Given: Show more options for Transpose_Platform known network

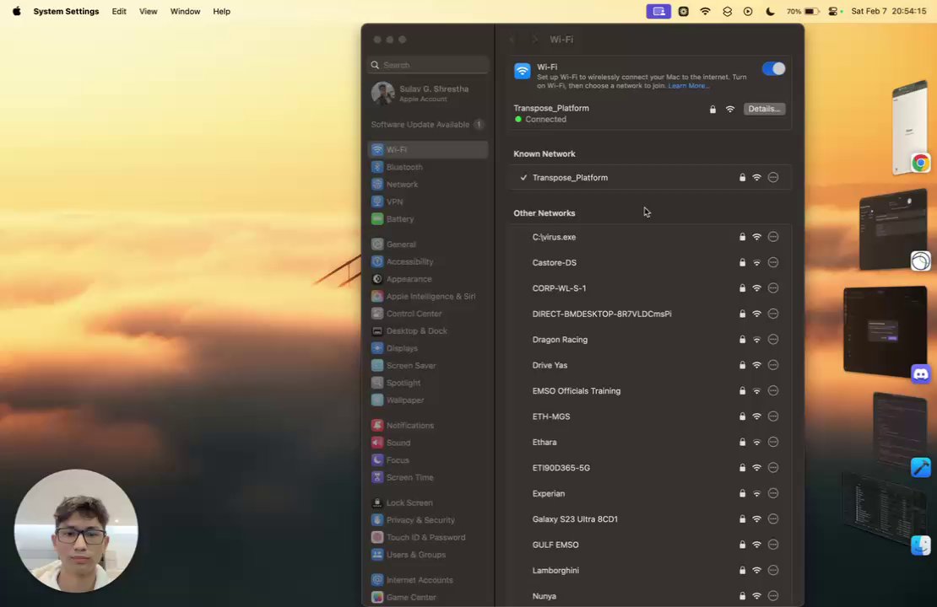Looking at the screenshot, I should [772, 177].
